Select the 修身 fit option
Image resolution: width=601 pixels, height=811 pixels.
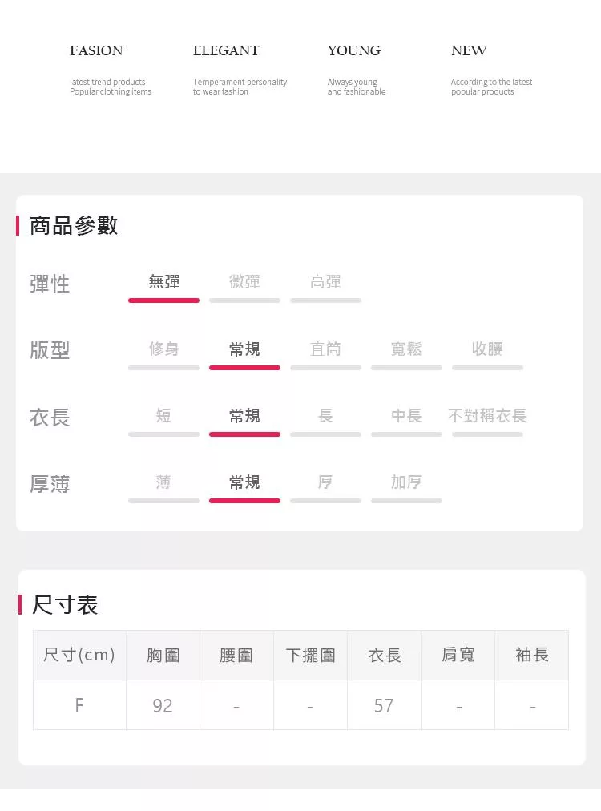[x=163, y=349]
